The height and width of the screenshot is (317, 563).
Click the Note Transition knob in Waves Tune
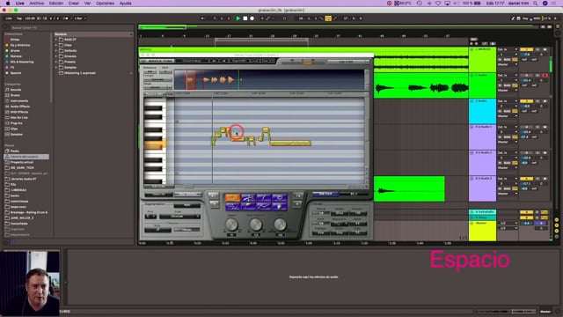click(x=256, y=225)
